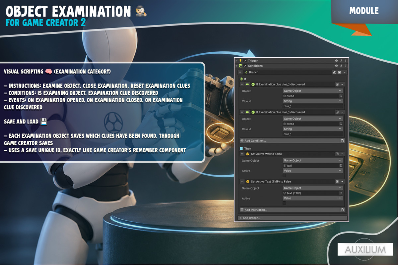
Task: Collapse first If Examination clue header
Action: 292,84
